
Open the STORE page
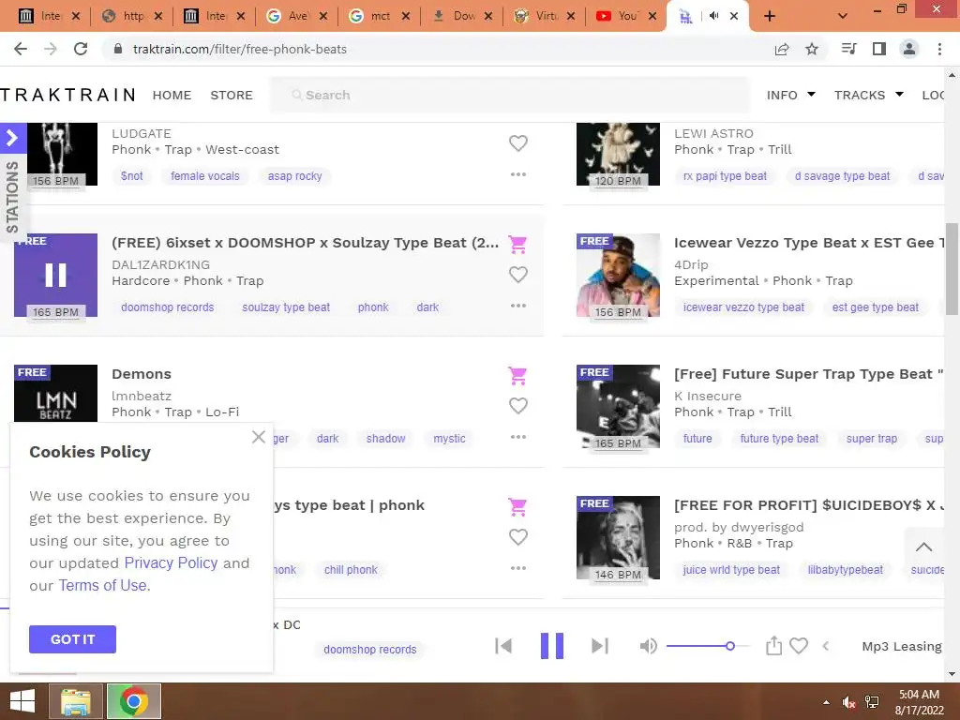pyautogui.click(x=232, y=95)
